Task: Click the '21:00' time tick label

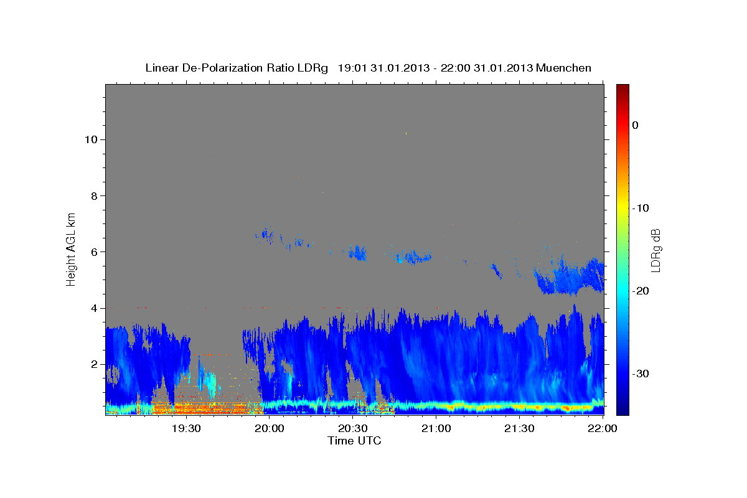Action: coord(436,428)
